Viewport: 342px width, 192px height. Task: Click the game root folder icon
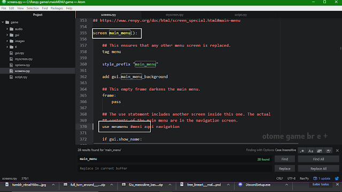pyautogui.click(x=7, y=22)
